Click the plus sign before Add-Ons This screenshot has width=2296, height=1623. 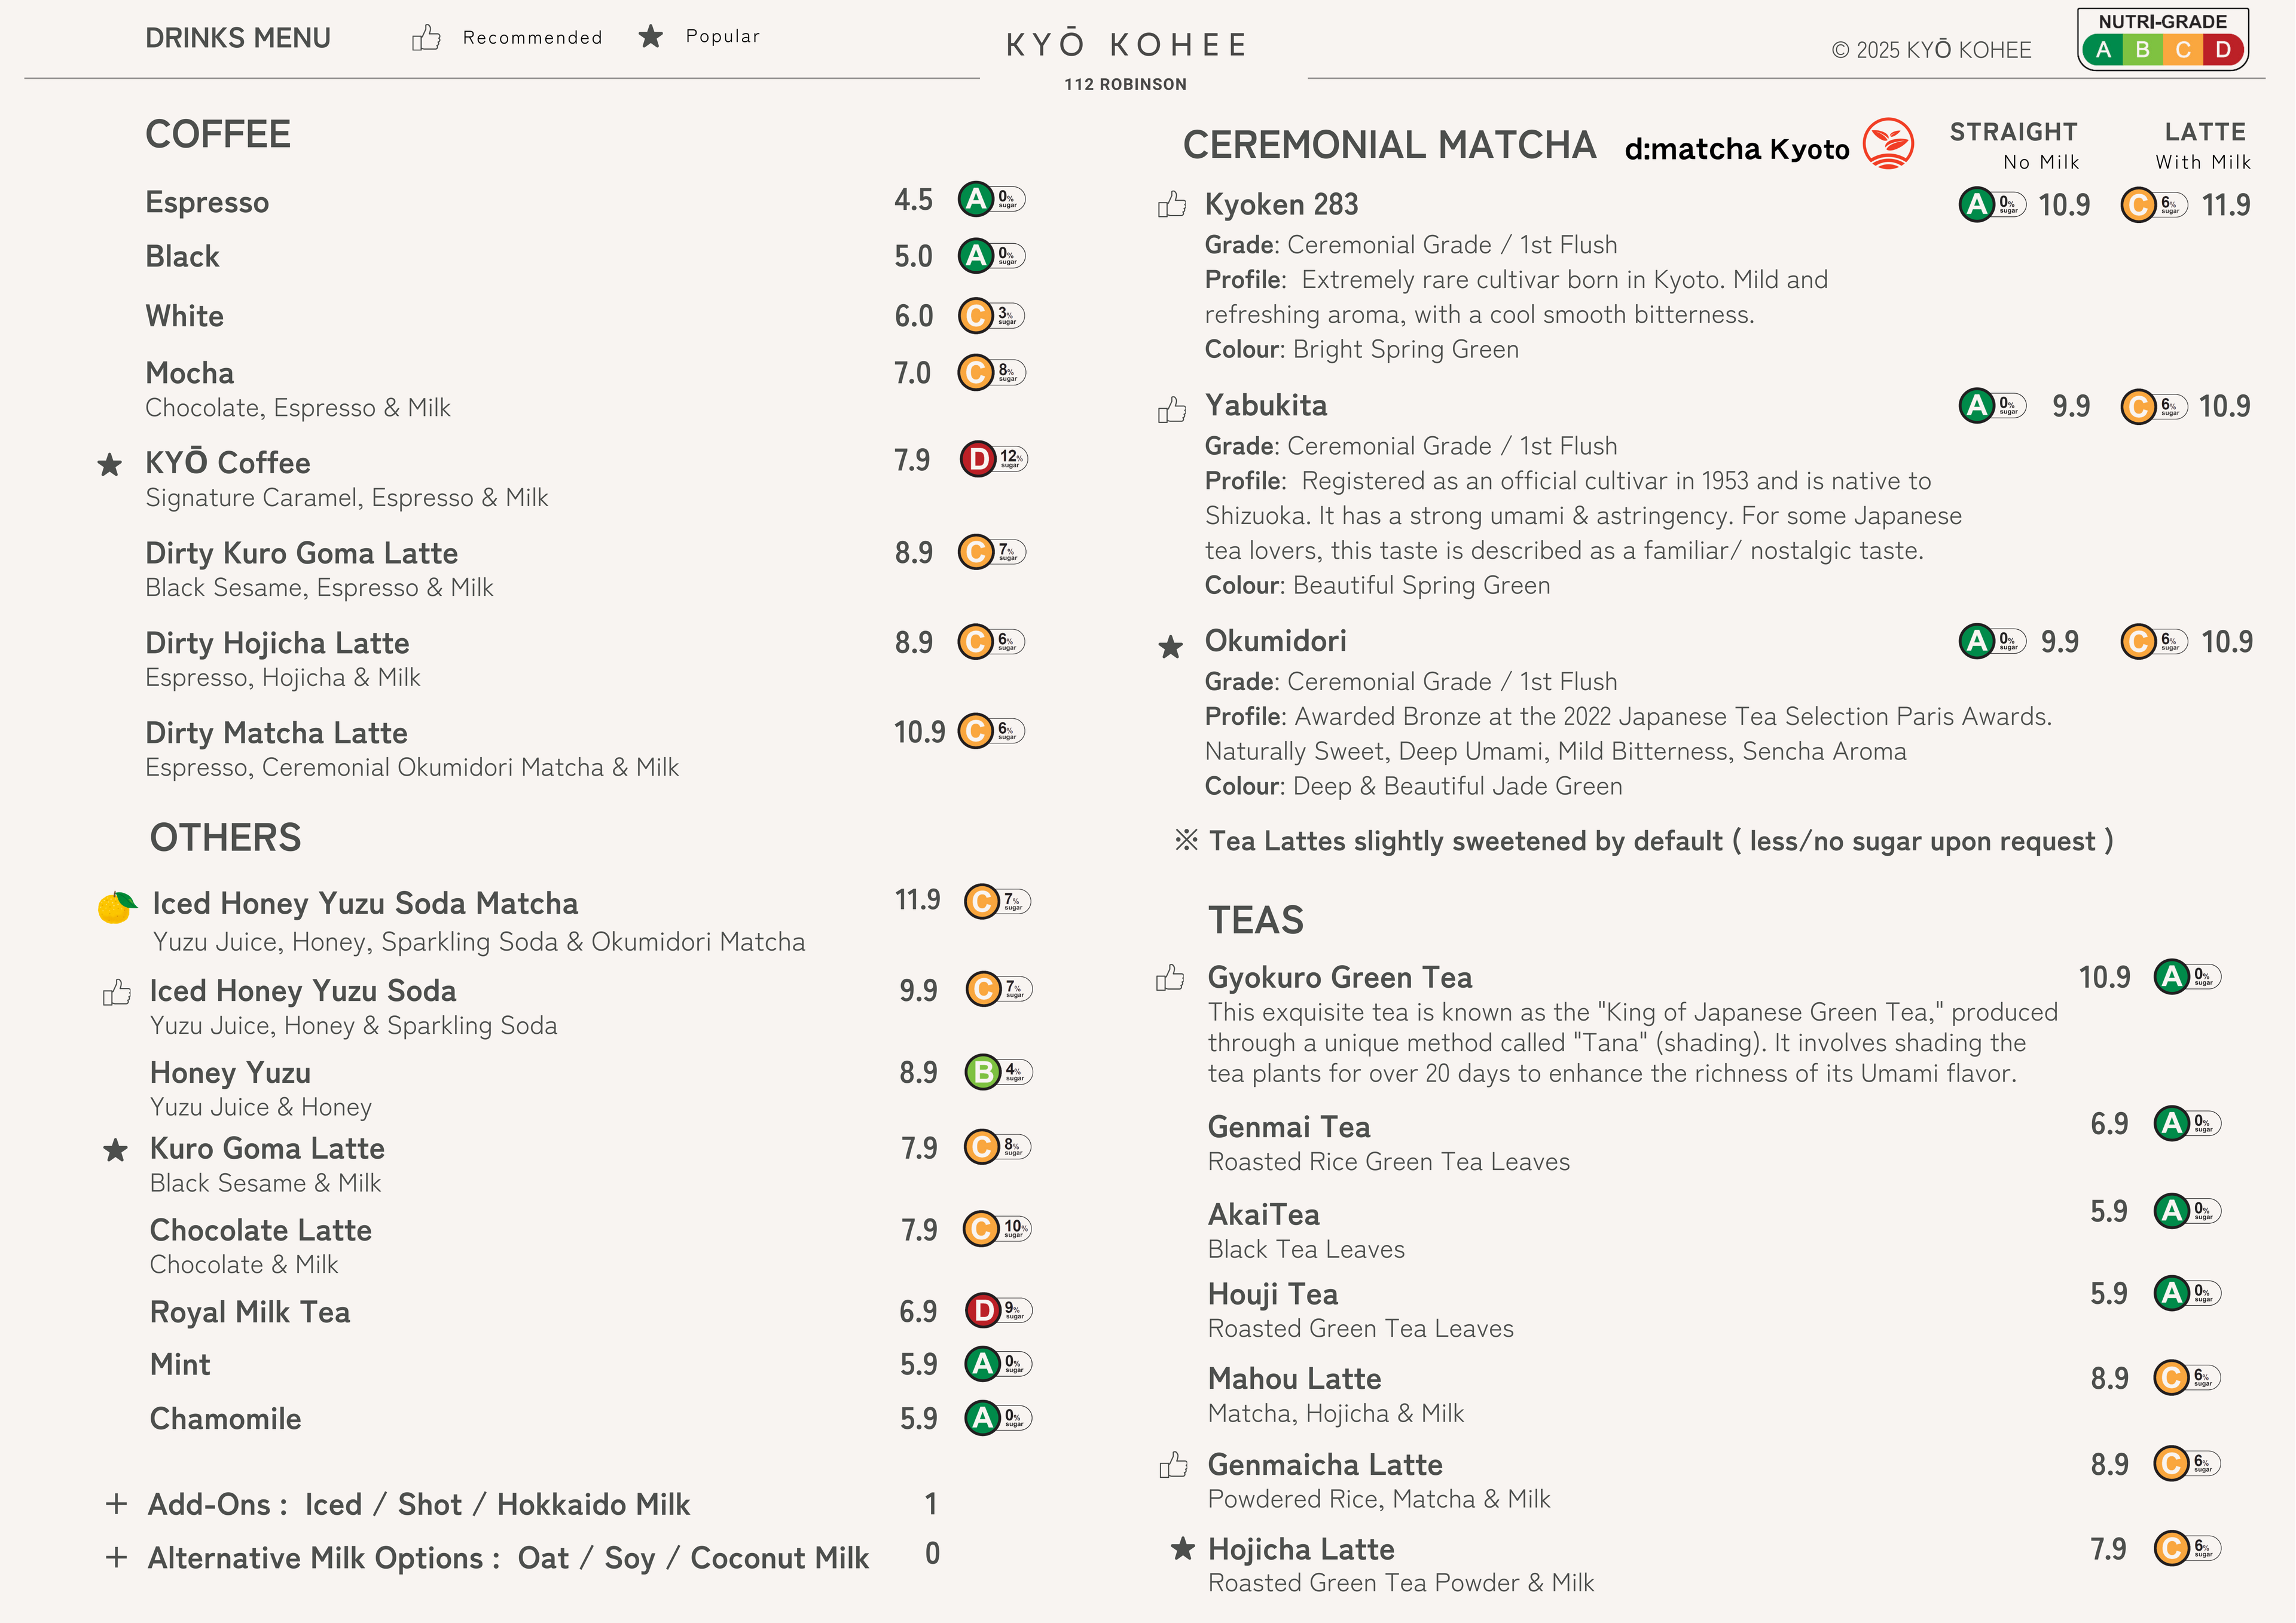pos(116,1504)
